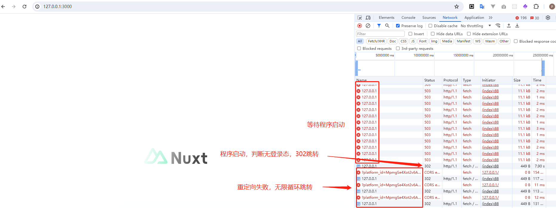Switch to the Application tab

point(474,18)
